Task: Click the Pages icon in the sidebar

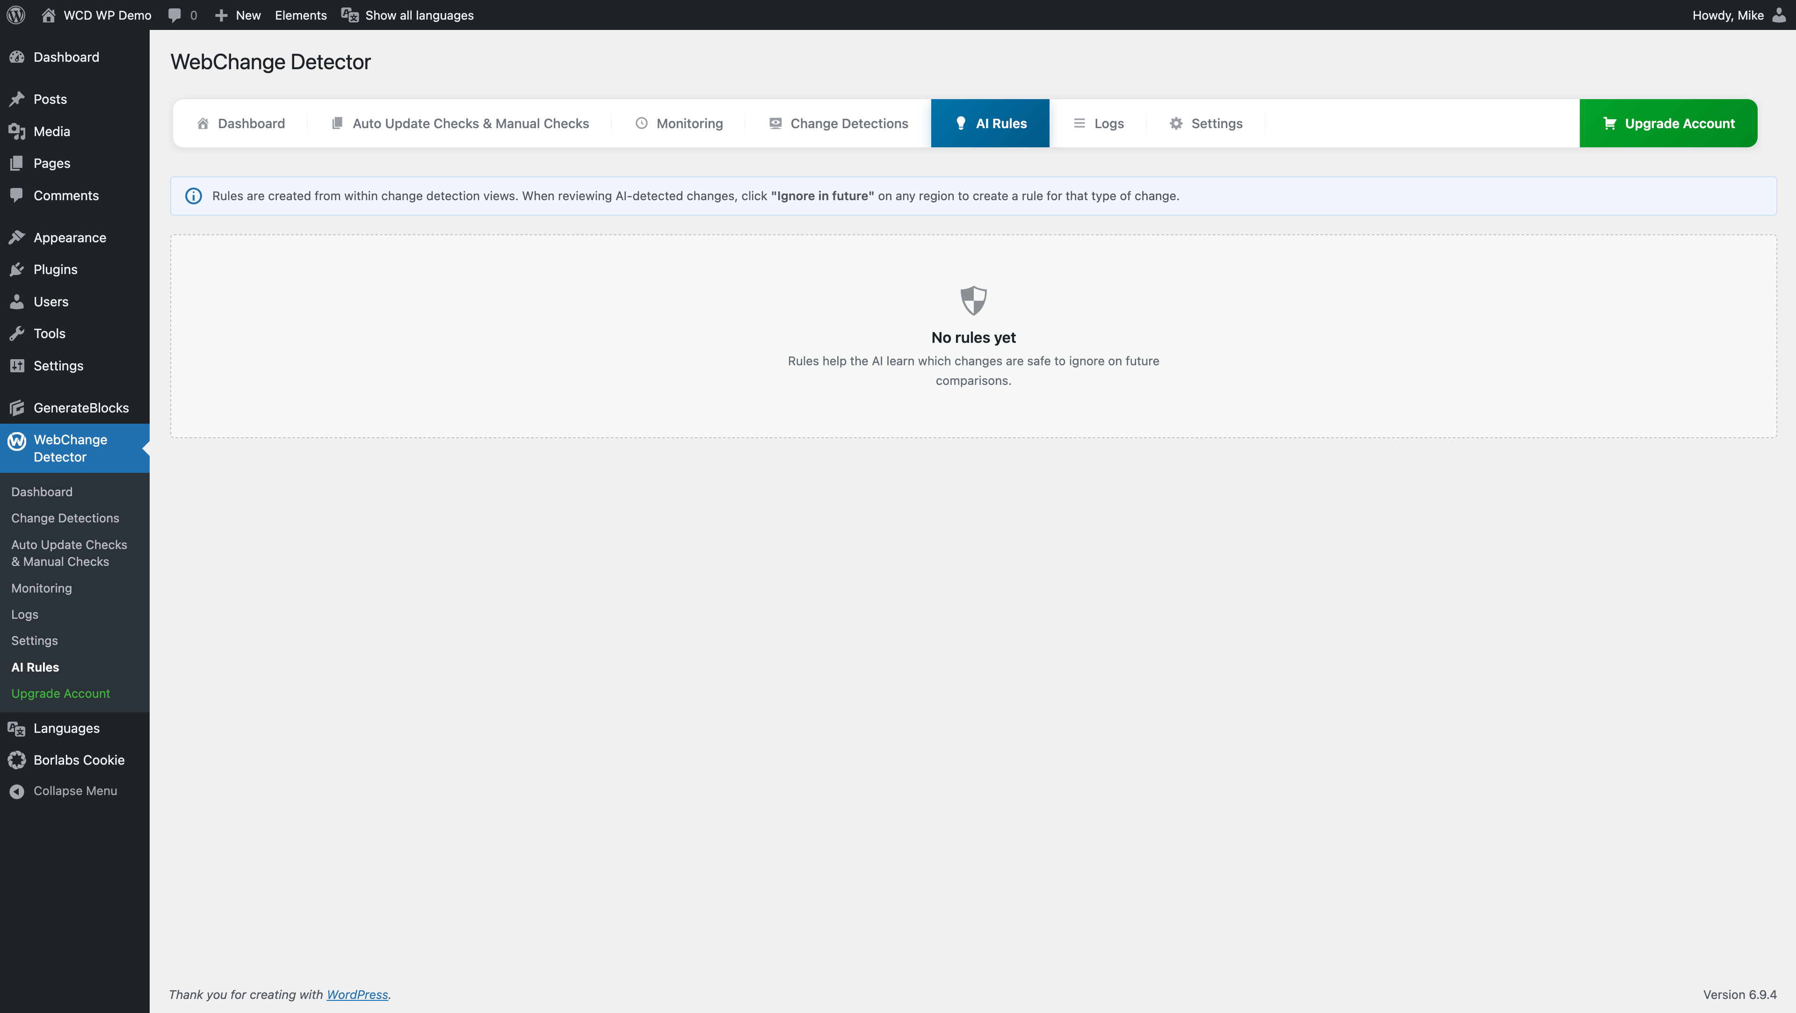Action: [17, 163]
